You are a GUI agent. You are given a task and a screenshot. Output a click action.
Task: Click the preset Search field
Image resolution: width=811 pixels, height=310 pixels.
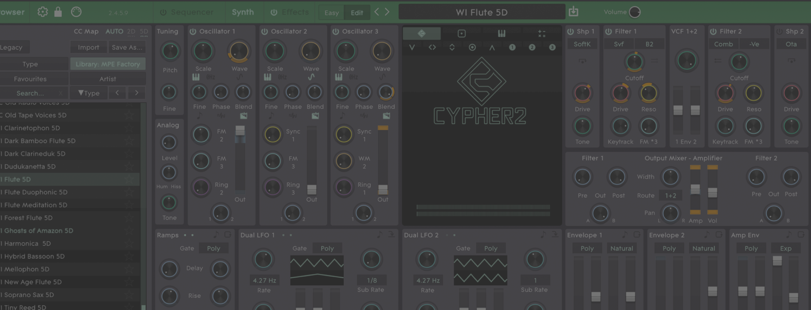30,93
